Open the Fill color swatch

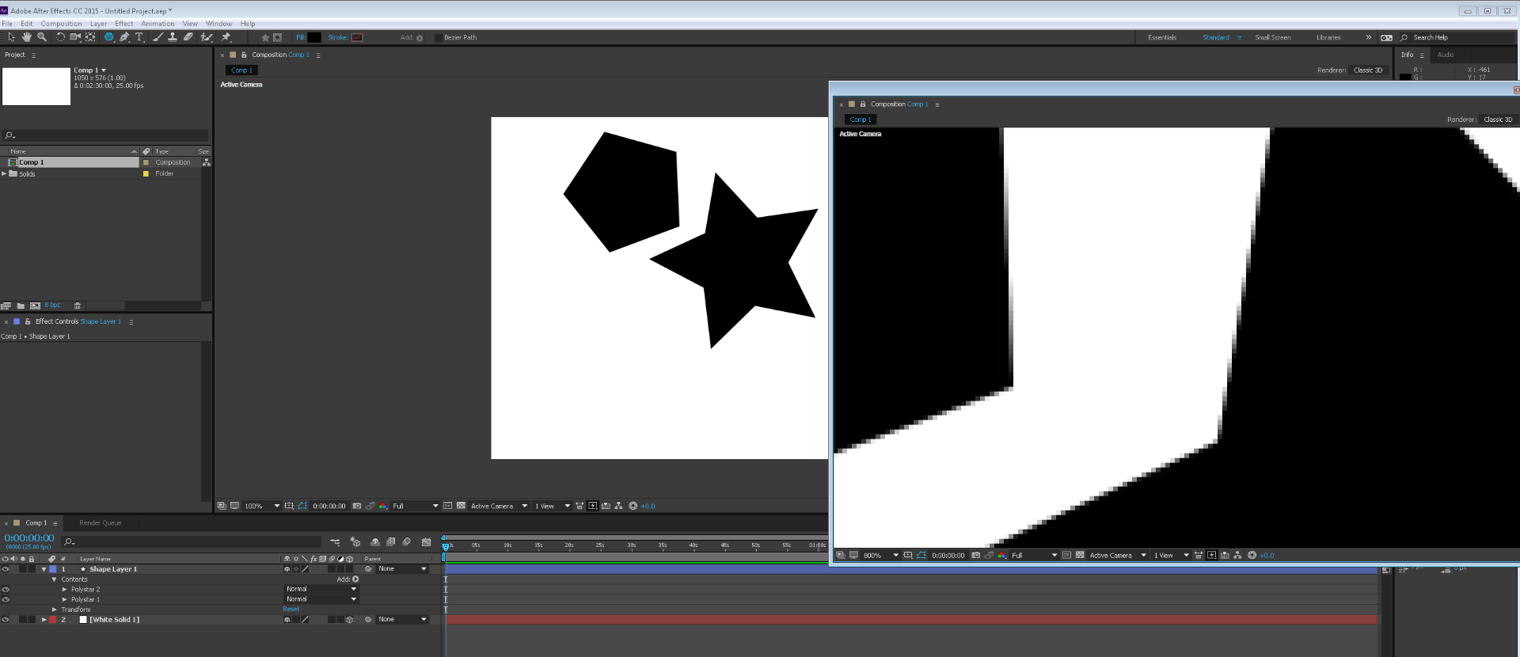tap(314, 38)
